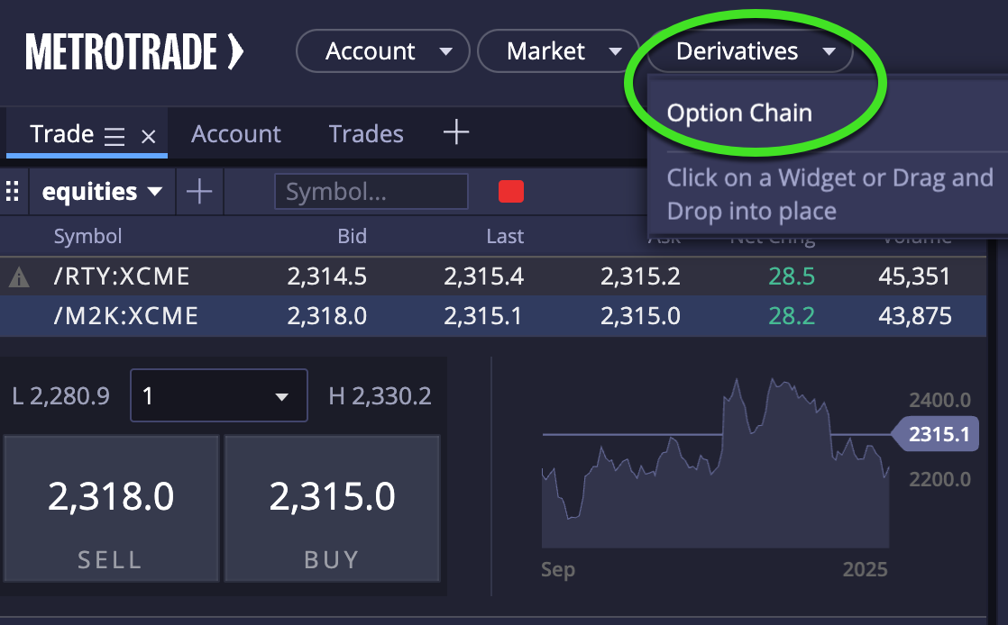The height and width of the screenshot is (625, 1008).
Task: Open the quantity dropdown showing 1
Action: pos(218,395)
